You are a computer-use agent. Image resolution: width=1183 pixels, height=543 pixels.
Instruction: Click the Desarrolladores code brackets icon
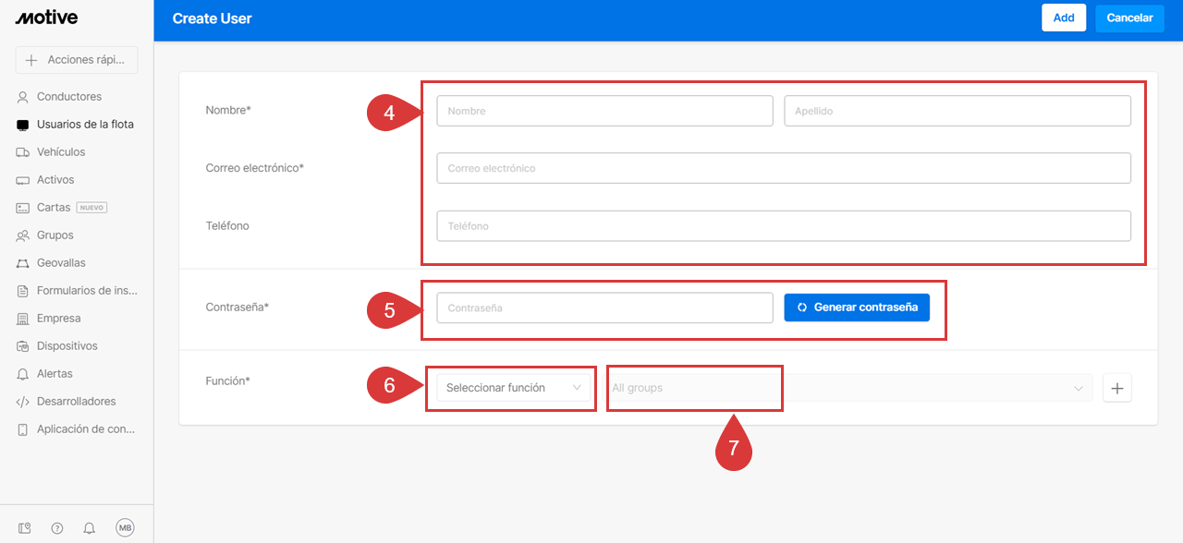(23, 402)
